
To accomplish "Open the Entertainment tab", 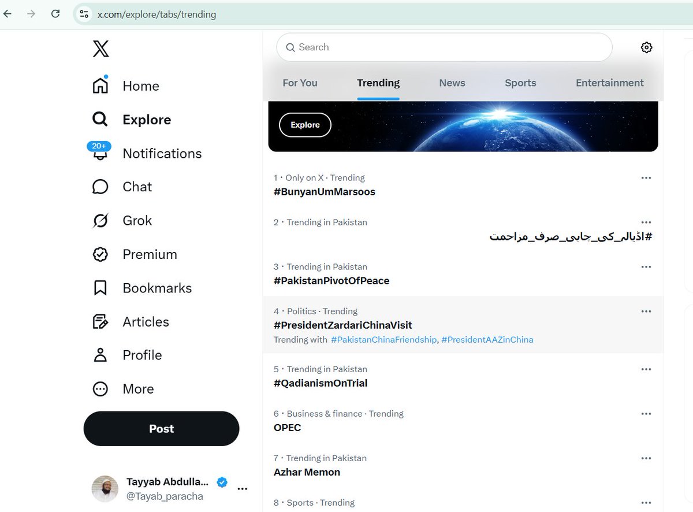I will [610, 83].
